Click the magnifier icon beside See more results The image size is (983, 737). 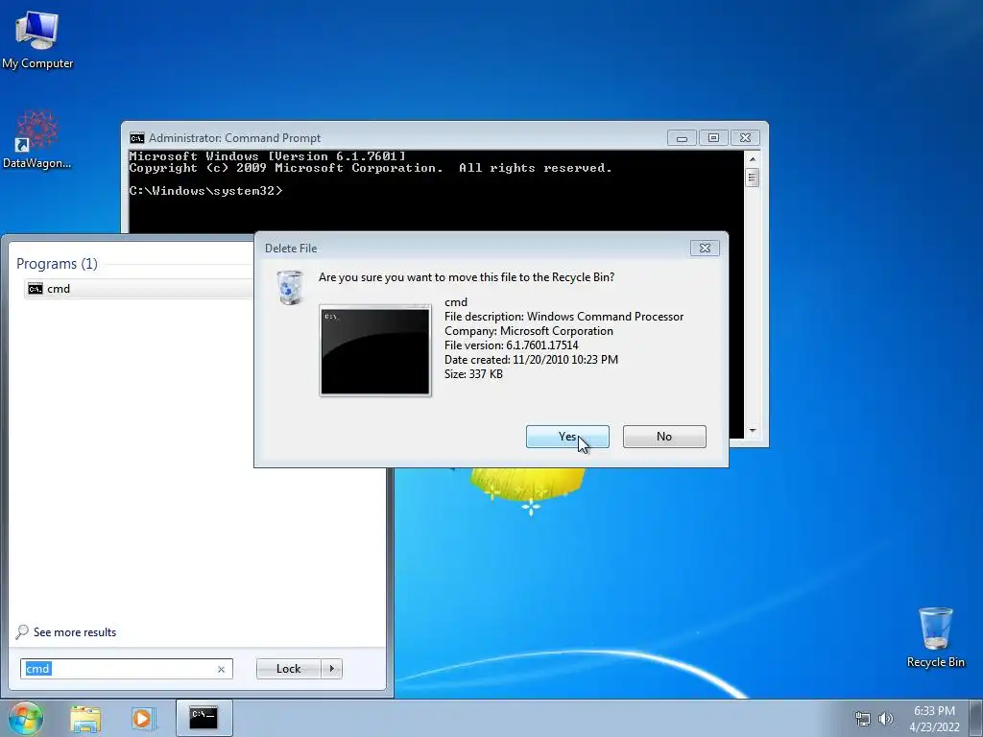(22, 631)
